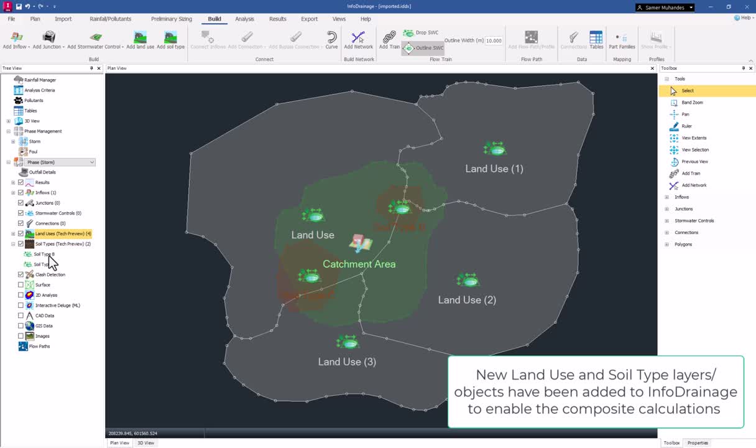This screenshot has width=756, height=448.
Task: Switch to the Results ribbon tab
Action: [278, 19]
